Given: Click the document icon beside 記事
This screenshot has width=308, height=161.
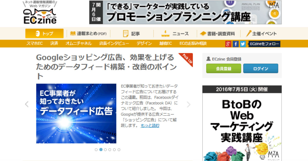Looking at the screenshot, I should (126, 33).
